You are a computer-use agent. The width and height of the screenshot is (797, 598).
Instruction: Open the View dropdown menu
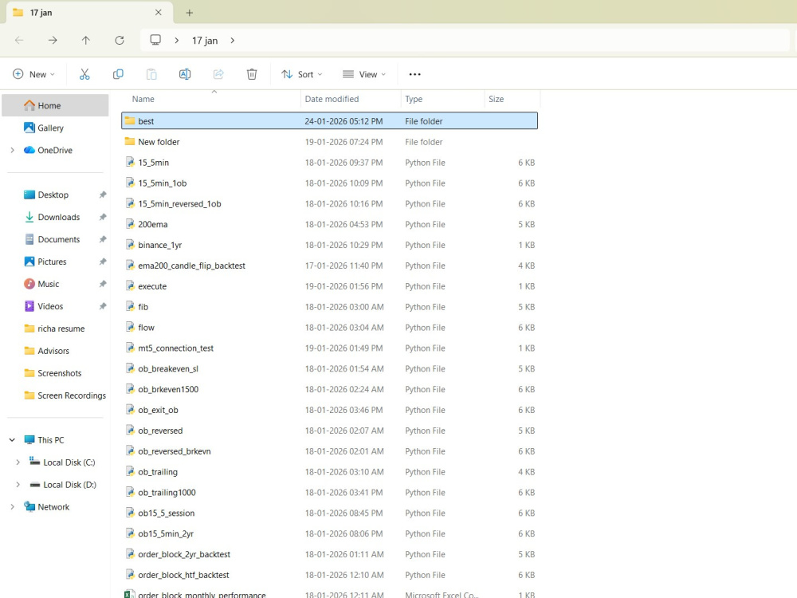tap(364, 74)
